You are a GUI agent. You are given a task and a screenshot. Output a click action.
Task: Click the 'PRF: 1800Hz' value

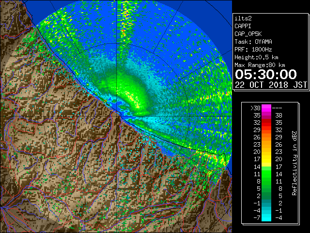(253, 50)
